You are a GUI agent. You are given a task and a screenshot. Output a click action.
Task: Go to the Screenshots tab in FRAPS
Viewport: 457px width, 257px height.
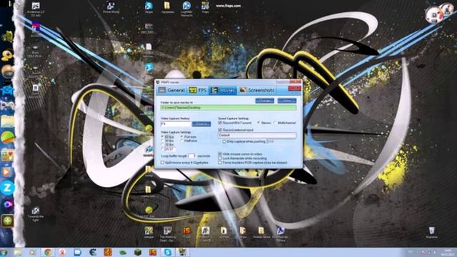pos(257,91)
